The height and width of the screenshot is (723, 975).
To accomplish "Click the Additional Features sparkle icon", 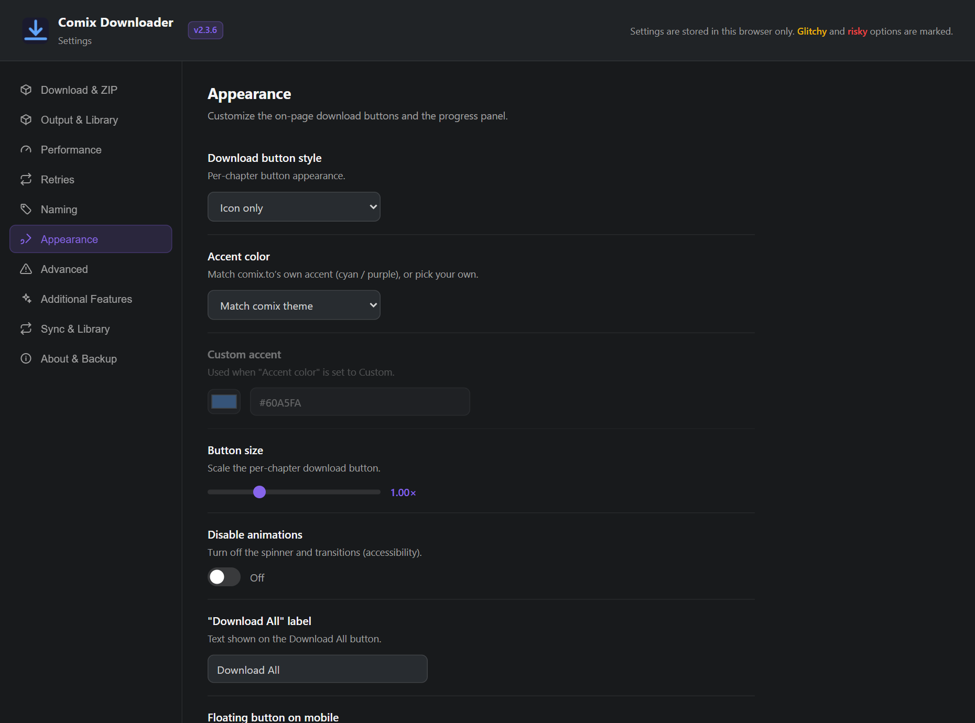I will click(26, 299).
